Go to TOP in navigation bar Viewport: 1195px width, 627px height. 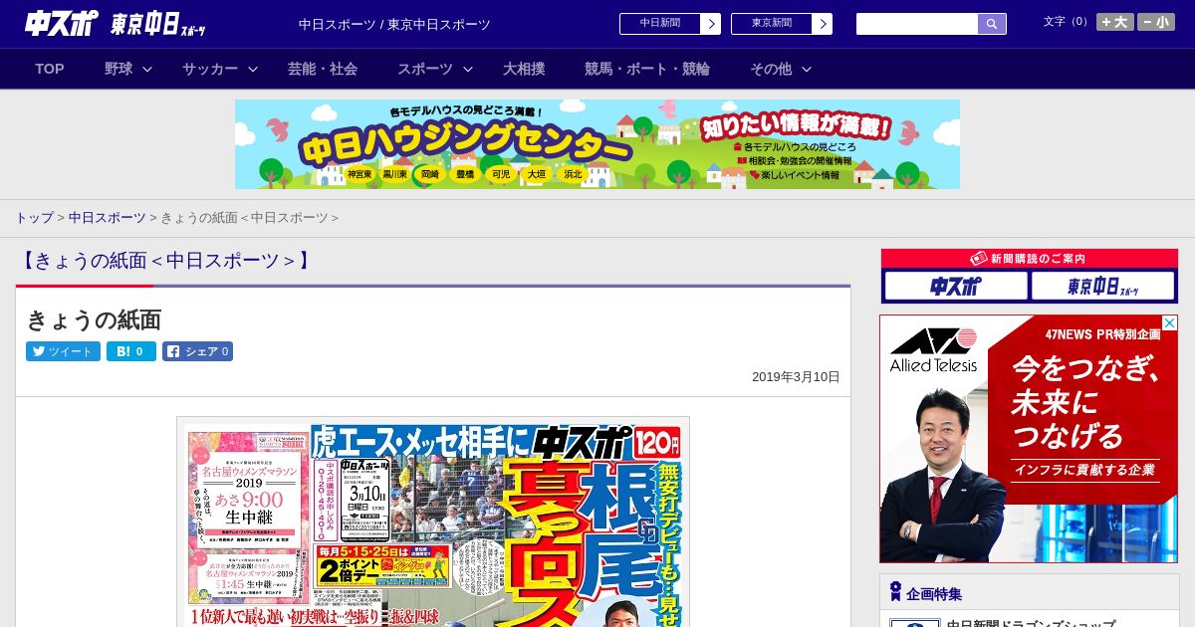pos(50,69)
